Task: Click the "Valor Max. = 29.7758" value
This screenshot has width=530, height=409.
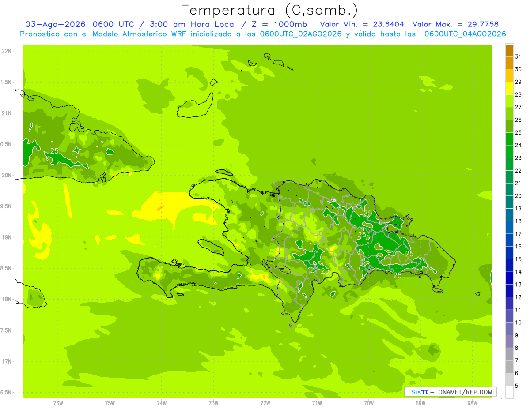Action: [456, 24]
